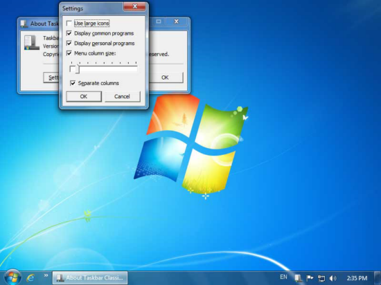Uncheck Display common programs
The width and height of the screenshot is (381, 285).
click(x=69, y=33)
